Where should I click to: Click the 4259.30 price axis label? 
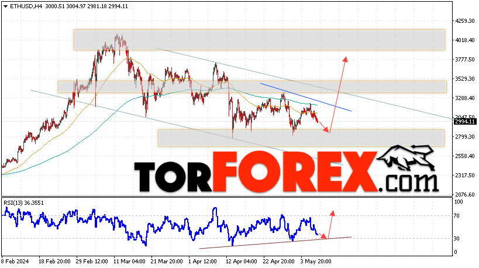[x=464, y=21]
